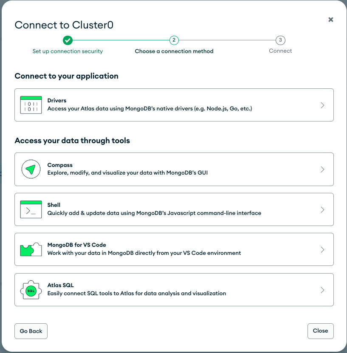Go to Set up connection security step
Image resolution: width=347 pixels, height=353 pixels.
[68, 51]
